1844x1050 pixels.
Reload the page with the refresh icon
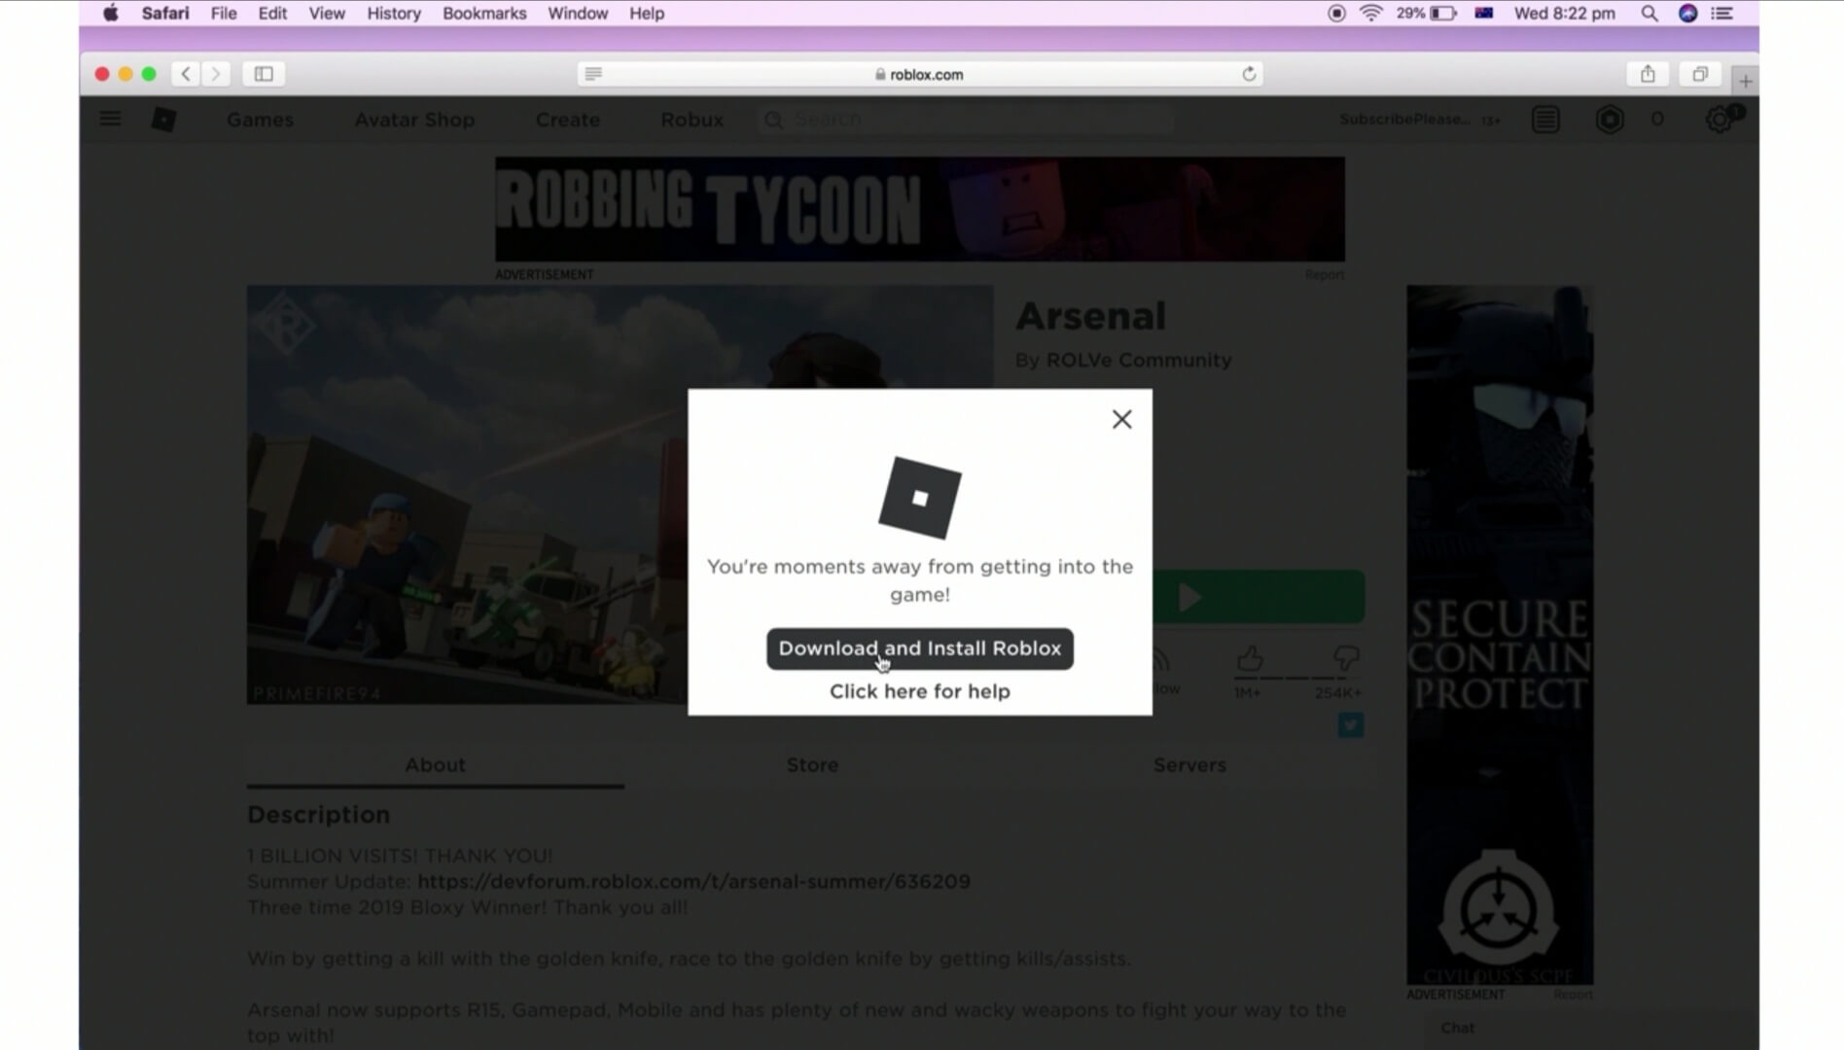tap(1249, 74)
